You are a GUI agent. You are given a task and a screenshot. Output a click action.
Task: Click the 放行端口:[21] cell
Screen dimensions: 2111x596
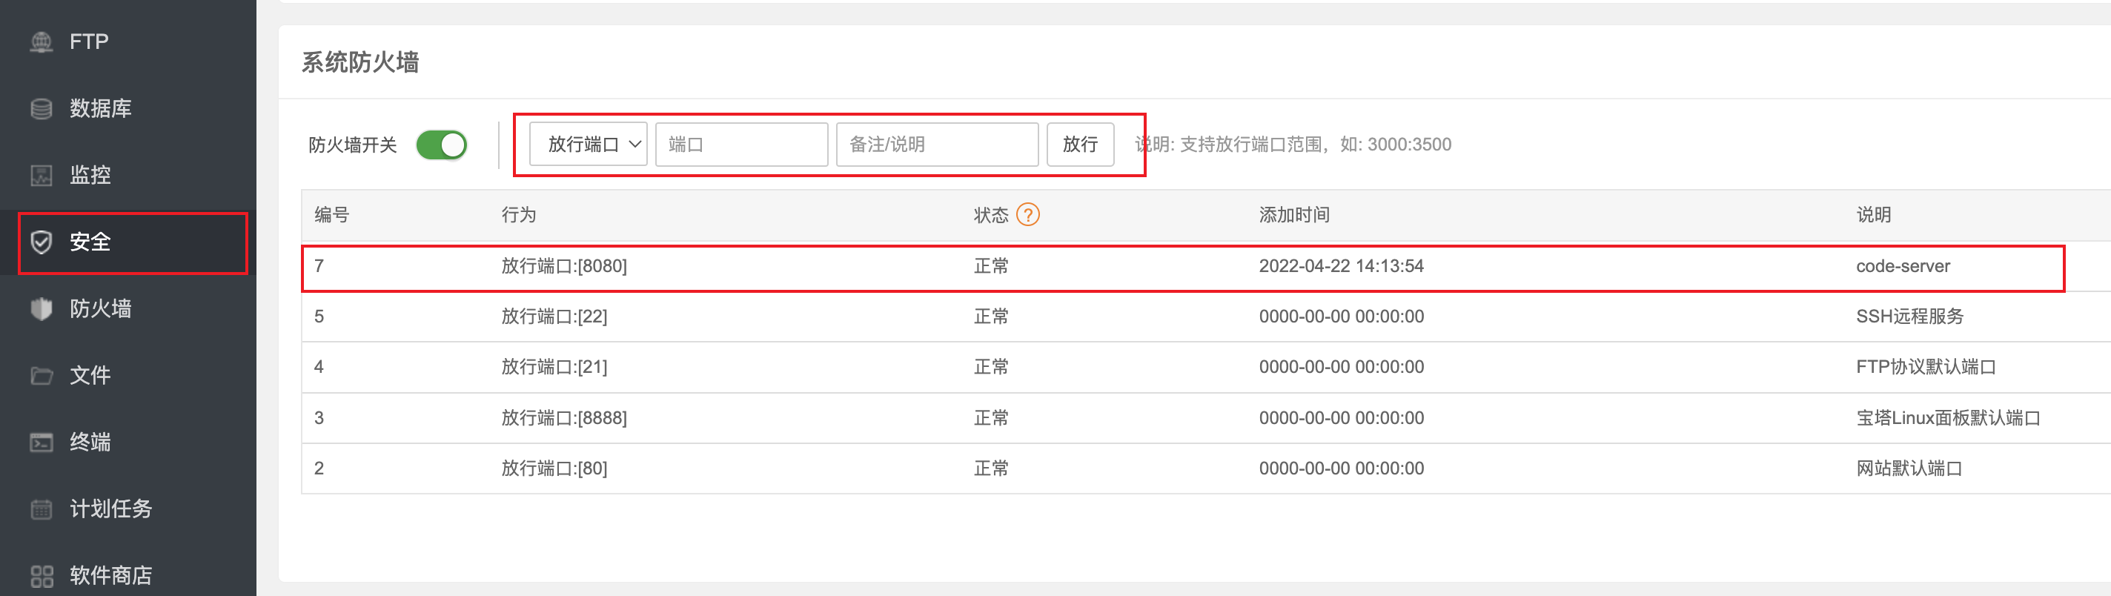pyautogui.click(x=554, y=366)
